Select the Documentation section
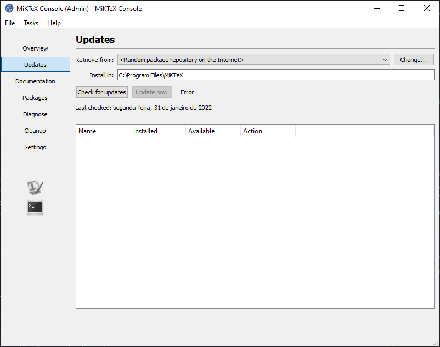 pos(35,81)
